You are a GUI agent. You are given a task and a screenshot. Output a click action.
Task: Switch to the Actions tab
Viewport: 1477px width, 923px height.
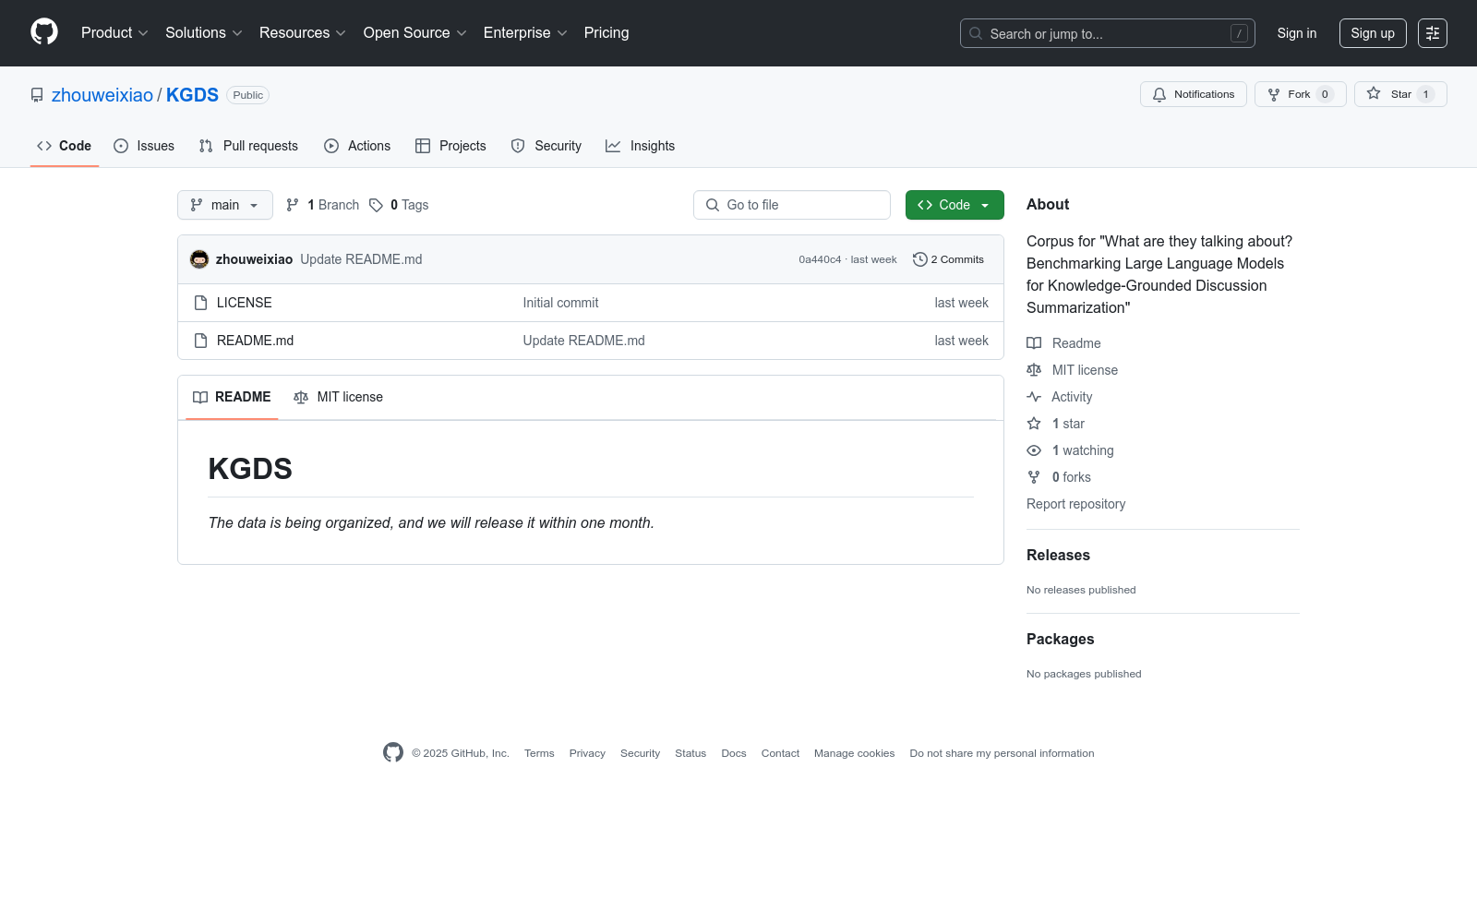tap(357, 146)
